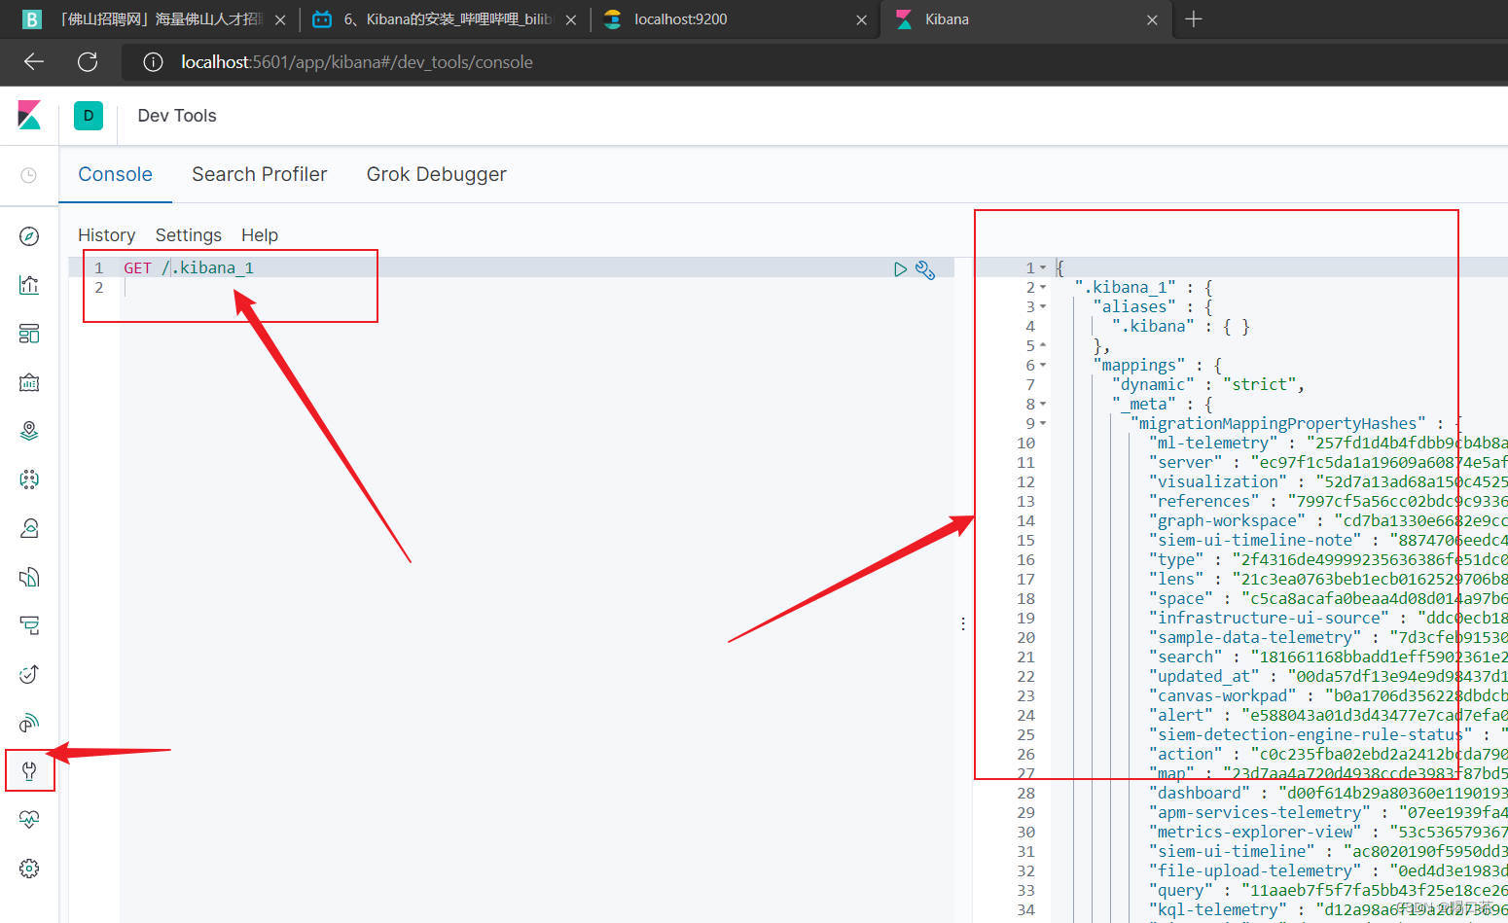Open the console Settings
This screenshot has height=923, width=1508.
coord(189,235)
